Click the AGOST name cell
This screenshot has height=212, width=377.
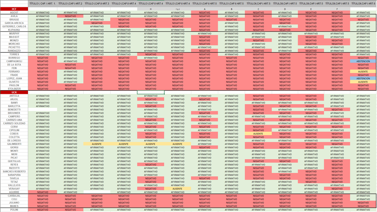(14, 12)
